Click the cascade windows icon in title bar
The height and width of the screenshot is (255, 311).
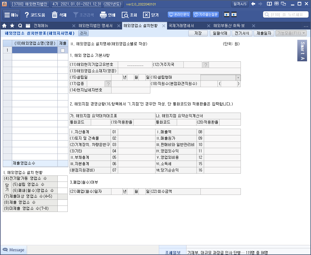tap(284, 4)
